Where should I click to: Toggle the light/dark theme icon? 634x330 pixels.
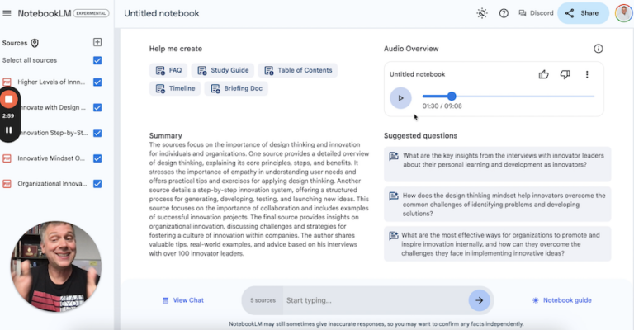[482, 13]
